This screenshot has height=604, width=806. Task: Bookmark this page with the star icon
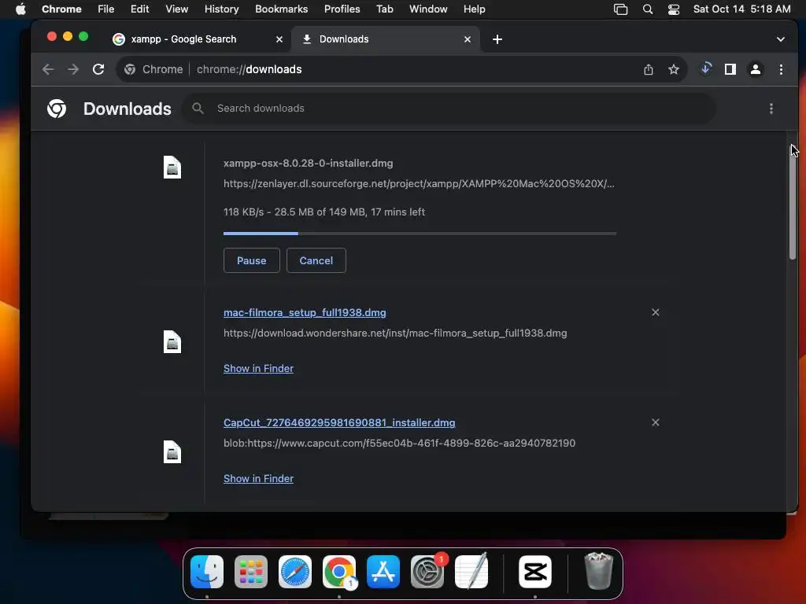point(674,69)
